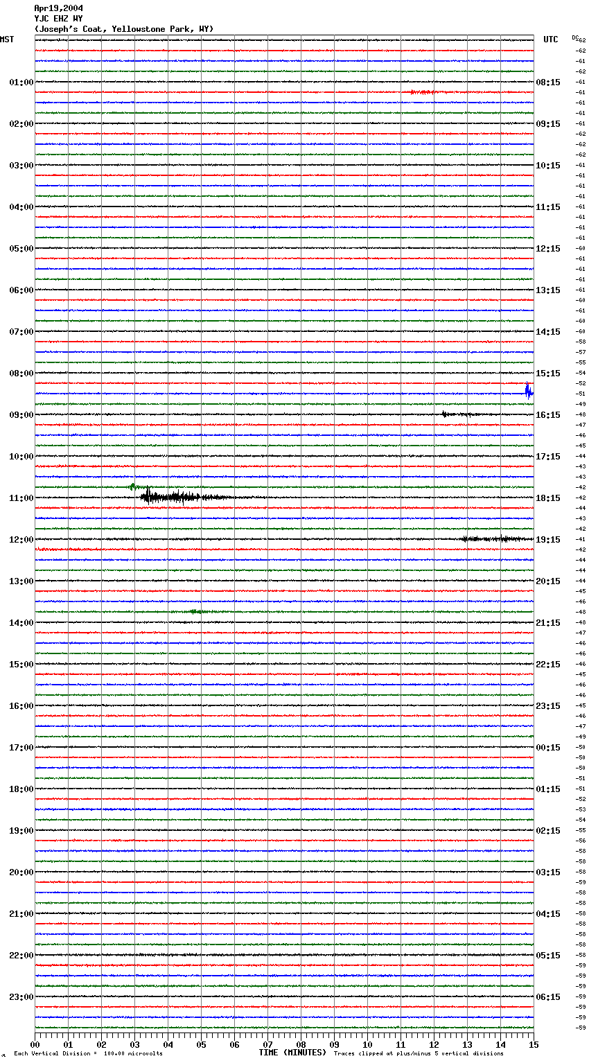Click minute 13 tick label on bottom axis

(467, 1044)
